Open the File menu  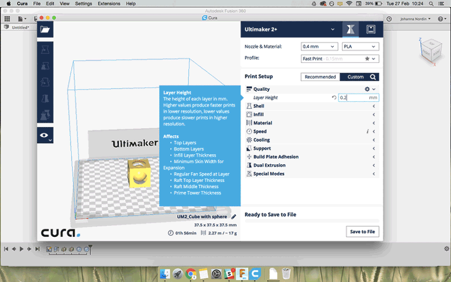pos(37,4)
